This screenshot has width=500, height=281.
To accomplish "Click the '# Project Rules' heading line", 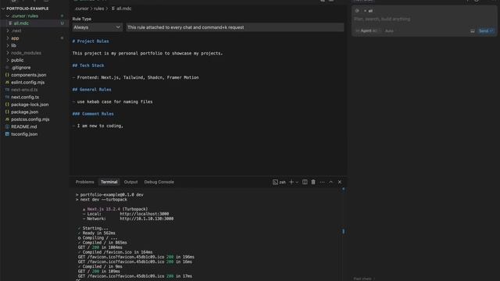I will point(91,41).
